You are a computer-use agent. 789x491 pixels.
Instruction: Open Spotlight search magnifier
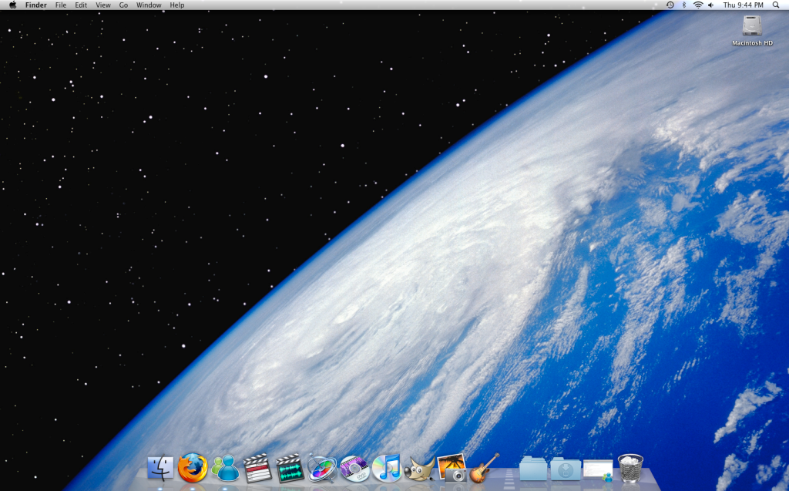coord(776,5)
